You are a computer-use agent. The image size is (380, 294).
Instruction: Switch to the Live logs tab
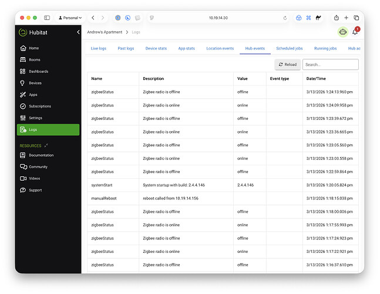[x=99, y=48]
